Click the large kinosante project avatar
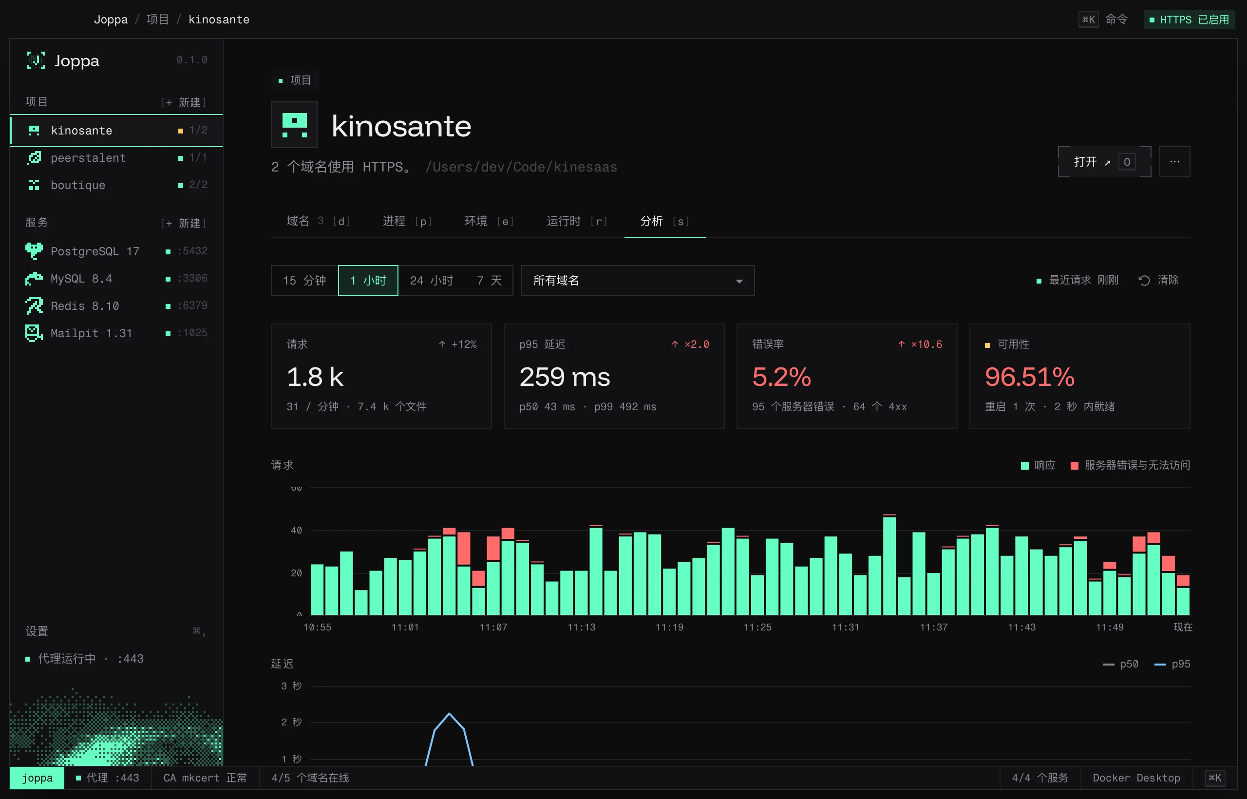Screen dimensions: 1247x799 [294, 125]
